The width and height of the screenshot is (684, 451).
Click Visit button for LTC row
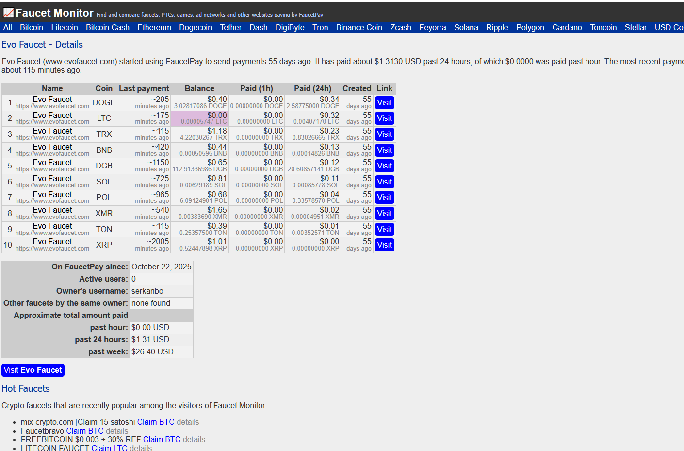(x=384, y=118)
